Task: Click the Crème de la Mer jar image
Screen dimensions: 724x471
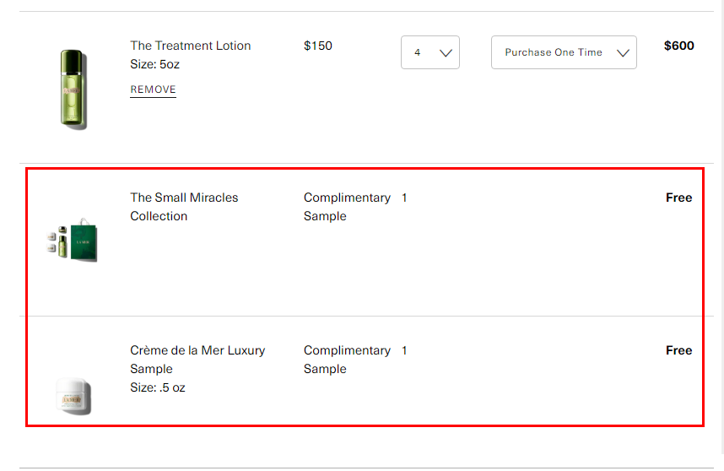Action: tap(73, 396)
